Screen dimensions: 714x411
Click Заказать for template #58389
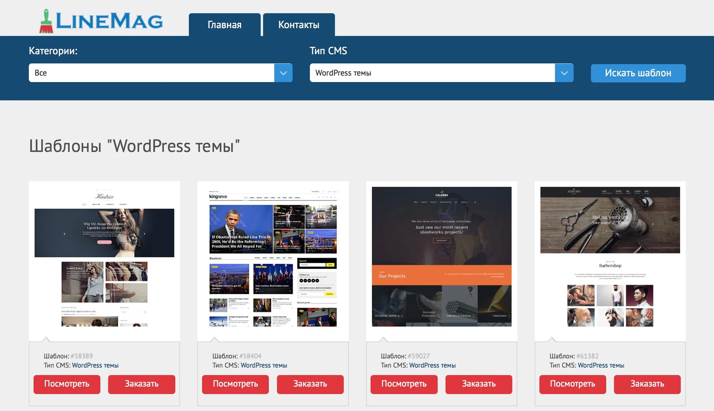(x=141, y=384)
